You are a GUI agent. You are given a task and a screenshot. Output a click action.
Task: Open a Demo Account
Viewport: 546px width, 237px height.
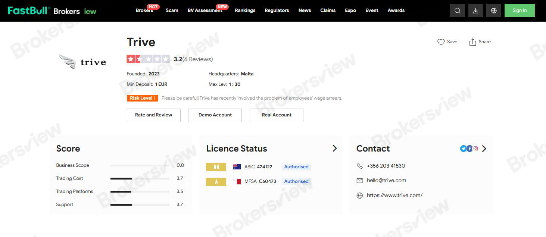[215, 115]
